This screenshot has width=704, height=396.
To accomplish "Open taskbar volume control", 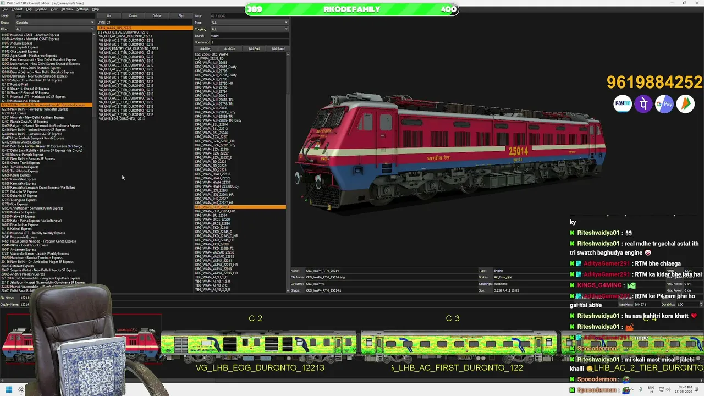I will pyautogui.click(x=667, y=390).
